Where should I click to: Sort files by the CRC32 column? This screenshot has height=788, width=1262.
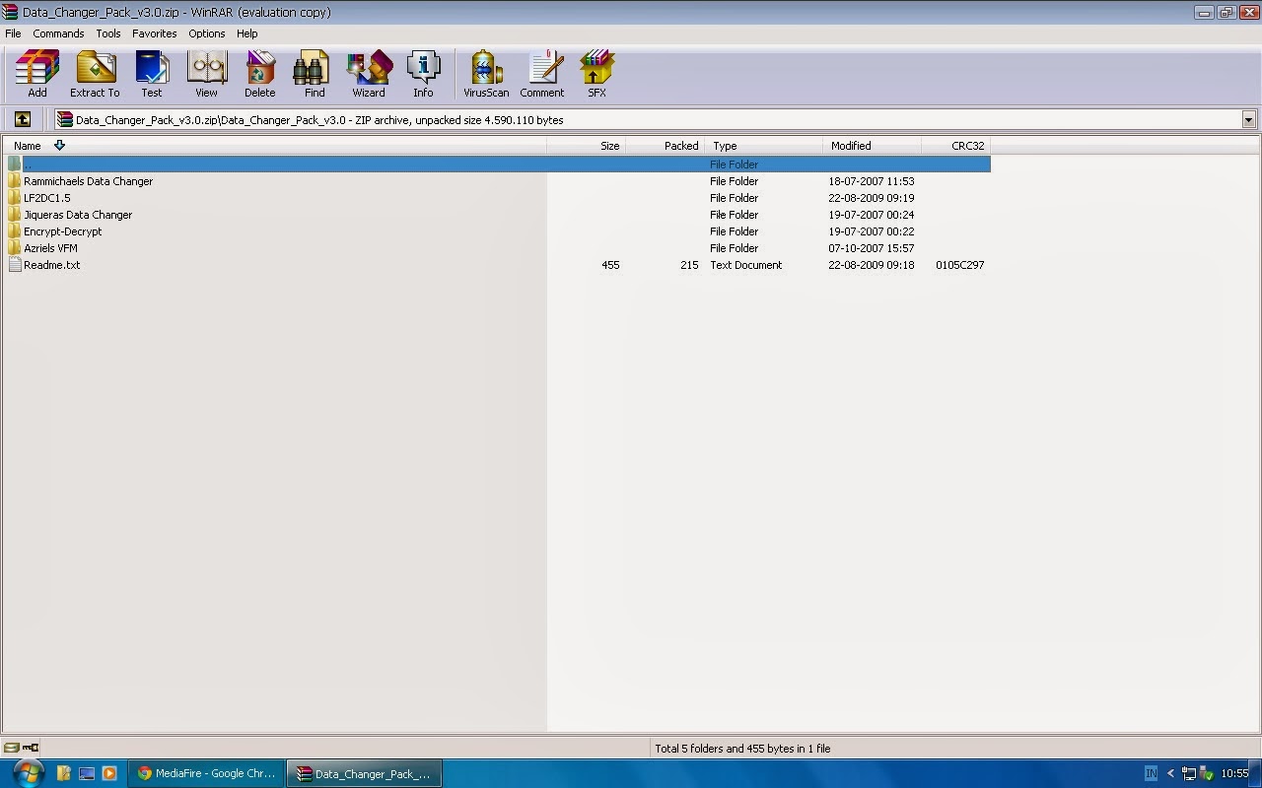pos(956,146)
